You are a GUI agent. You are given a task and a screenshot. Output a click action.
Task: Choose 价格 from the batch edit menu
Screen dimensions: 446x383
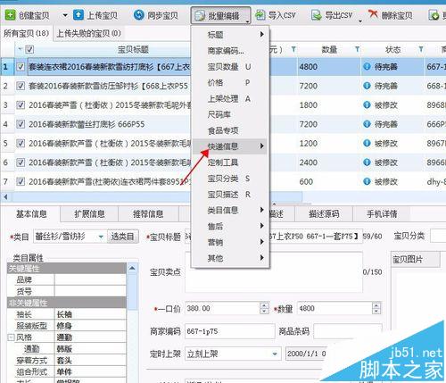pos(230,82)
